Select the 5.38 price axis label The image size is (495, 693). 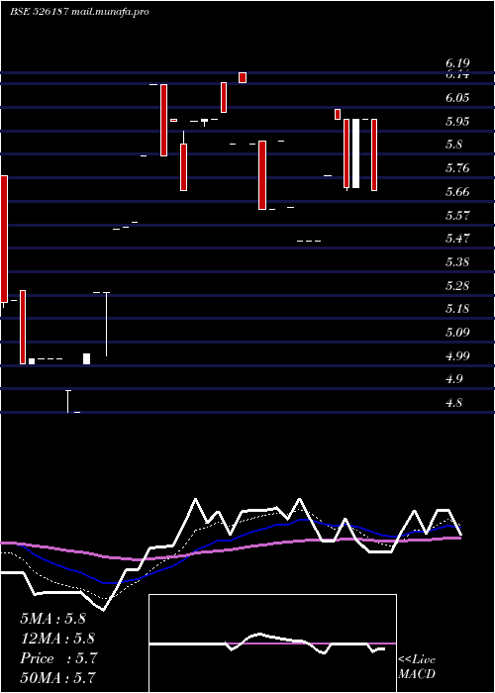[x=457, y=262]
